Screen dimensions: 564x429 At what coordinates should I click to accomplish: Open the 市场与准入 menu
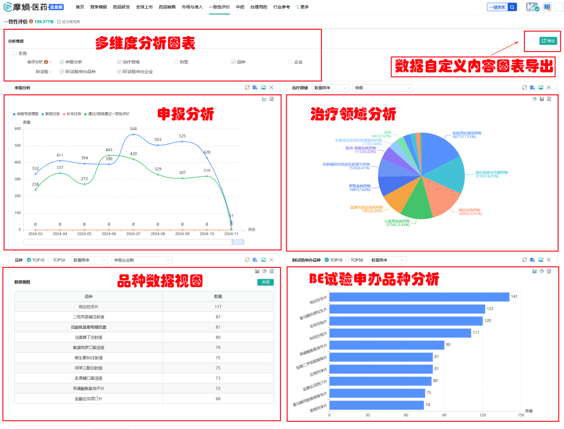[192, 7]
